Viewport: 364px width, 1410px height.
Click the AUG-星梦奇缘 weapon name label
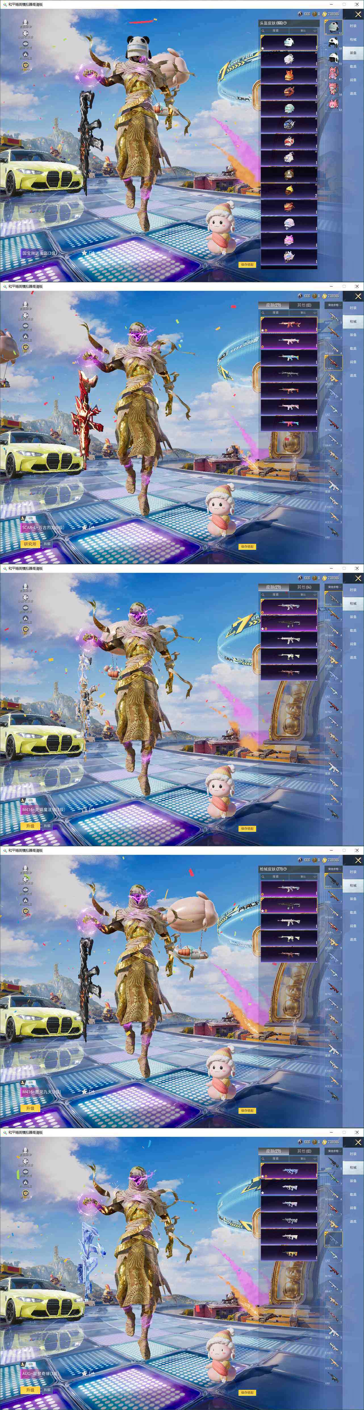tap(40, 1373)
